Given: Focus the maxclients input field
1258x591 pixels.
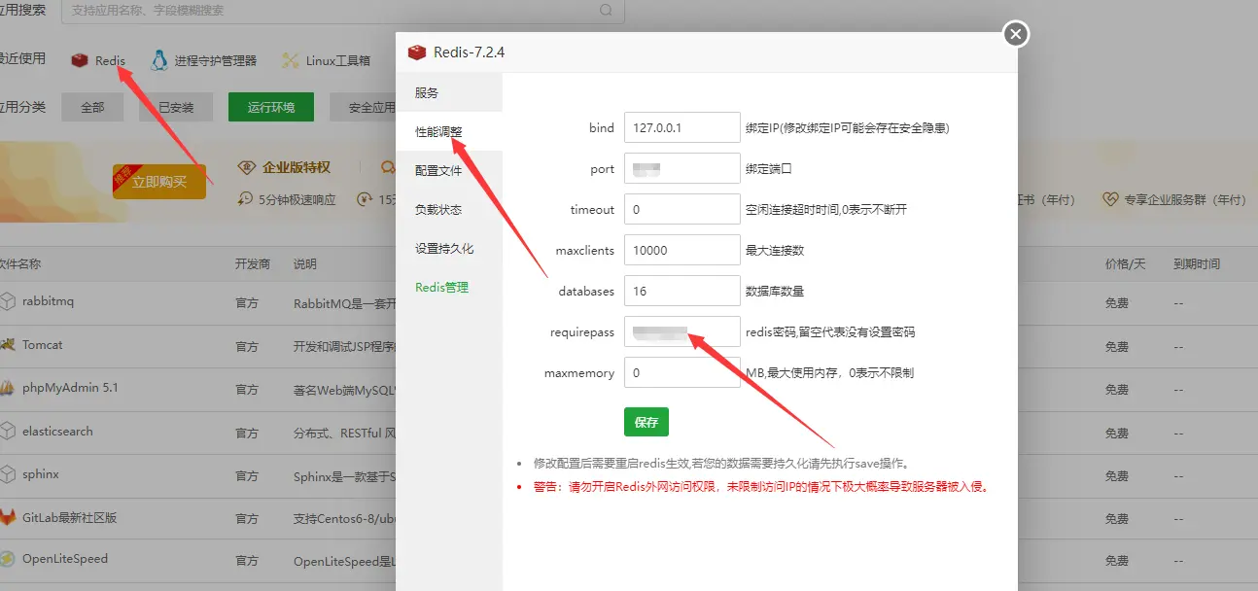Looking at the screenshot, I should coord(681,250).
